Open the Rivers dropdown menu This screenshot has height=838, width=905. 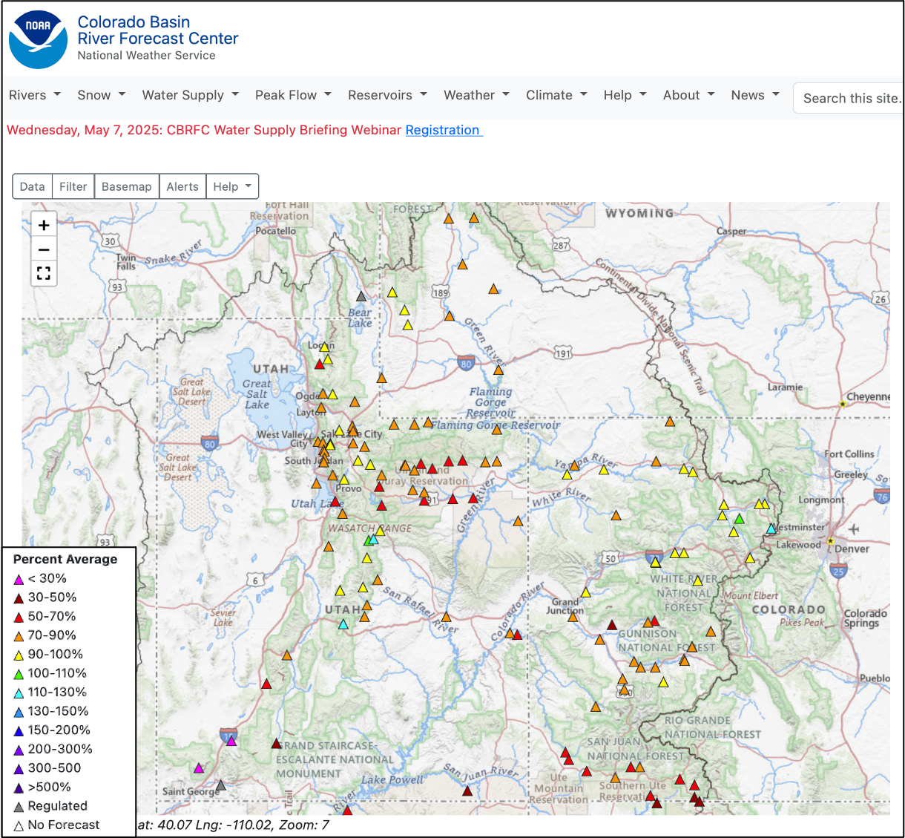click(x=34, y=95)
